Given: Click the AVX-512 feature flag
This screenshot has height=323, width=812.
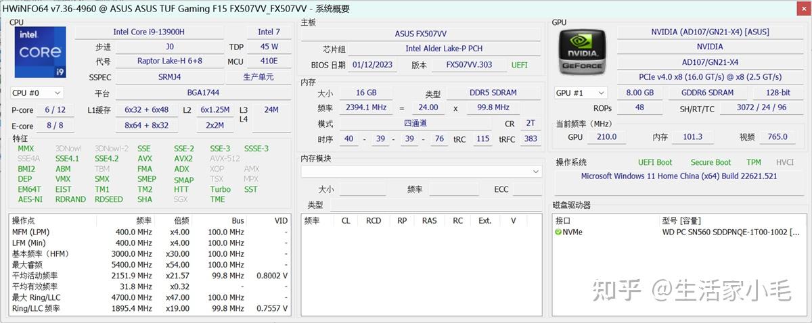Looking at the screenshot, I should pos(225,159).
